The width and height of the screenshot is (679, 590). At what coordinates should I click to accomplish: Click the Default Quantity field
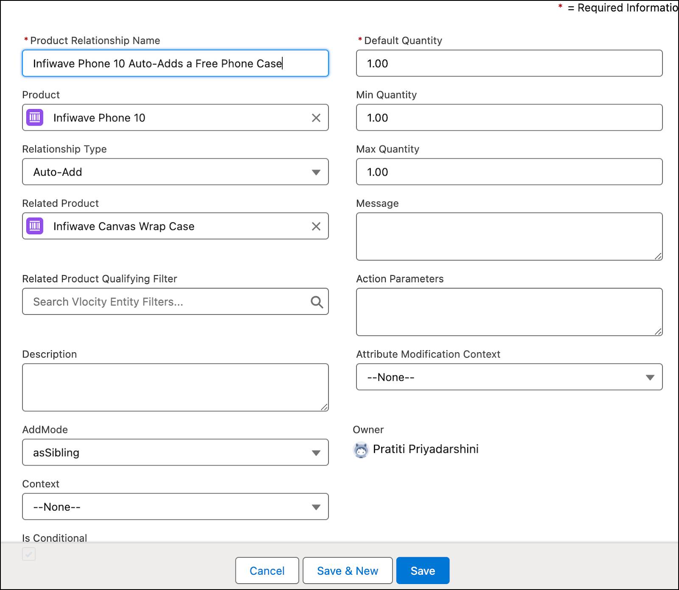pos(509,63)
